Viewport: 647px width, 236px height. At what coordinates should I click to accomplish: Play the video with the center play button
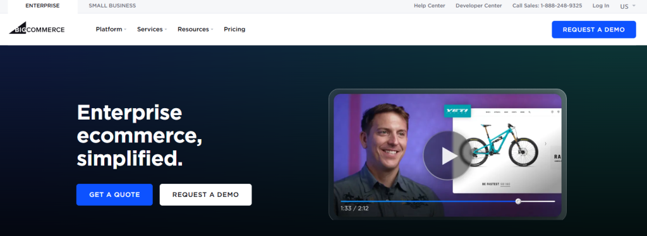pos(447,156)
